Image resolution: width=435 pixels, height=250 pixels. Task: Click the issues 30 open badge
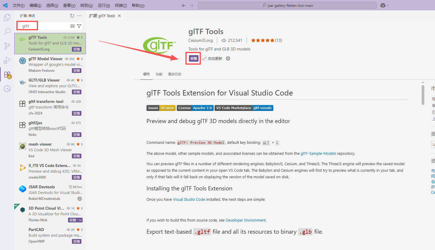click(161, 108)
